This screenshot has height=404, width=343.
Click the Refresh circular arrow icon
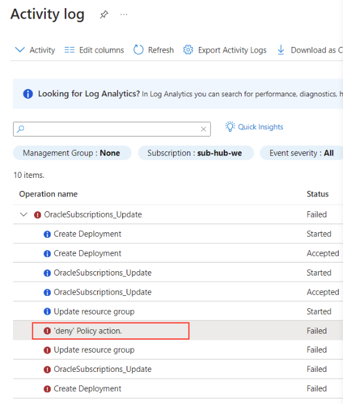click(138, 49)
